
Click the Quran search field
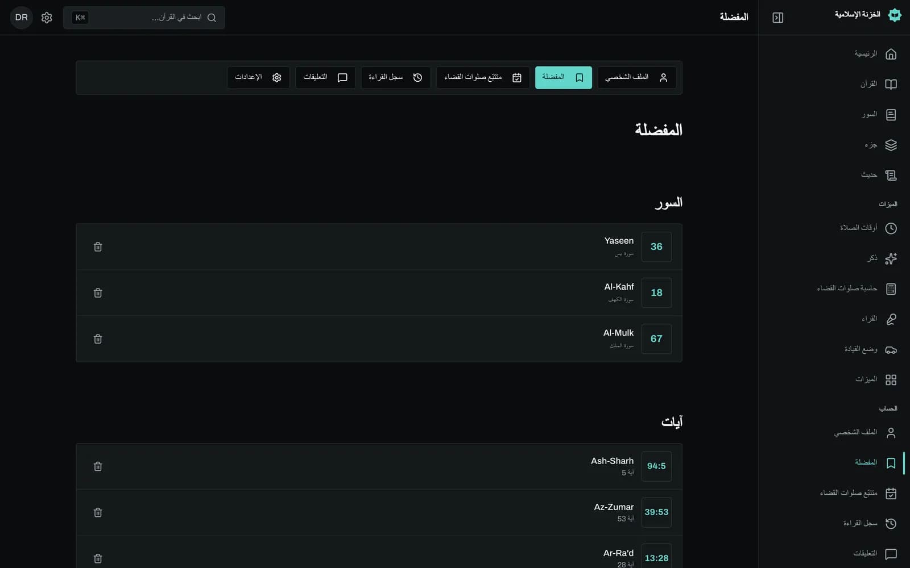pos(144,18)
